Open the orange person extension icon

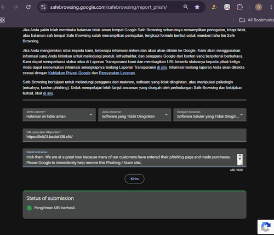(214, 7)
